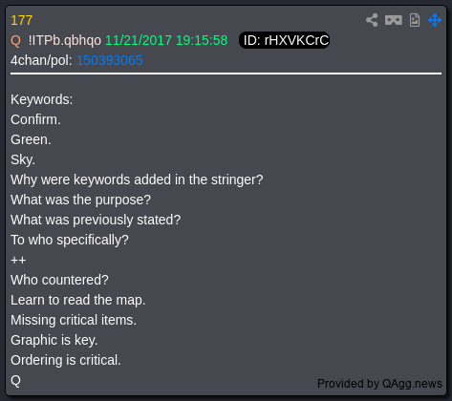Click the "++" line in post
Viewport: 452px width, 401px height.
18,260
